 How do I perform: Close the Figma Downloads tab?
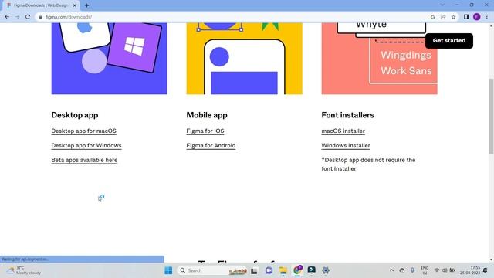click(75, 5)
